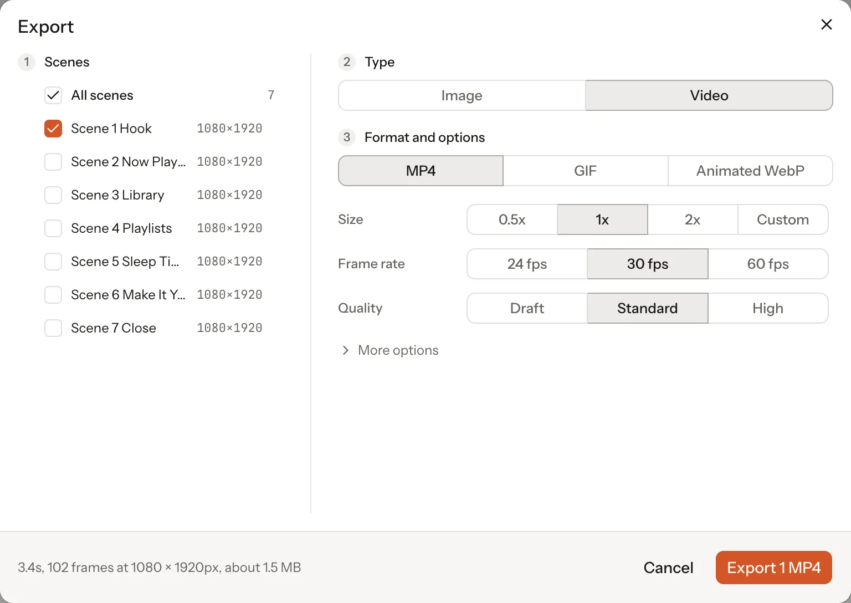Image resolution: width=851 pixels, height=603 pixels.
Task: Click the Scene 4 Playlists label
Action: tap(121, 228)
